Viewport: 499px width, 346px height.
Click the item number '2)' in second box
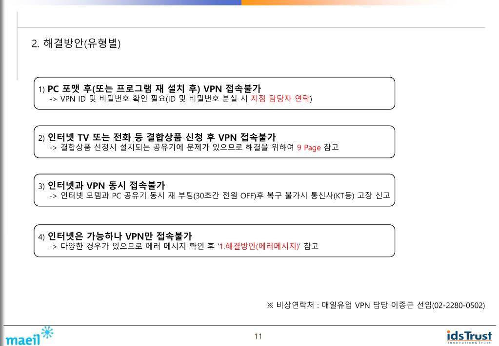click(x=41, y=138)
